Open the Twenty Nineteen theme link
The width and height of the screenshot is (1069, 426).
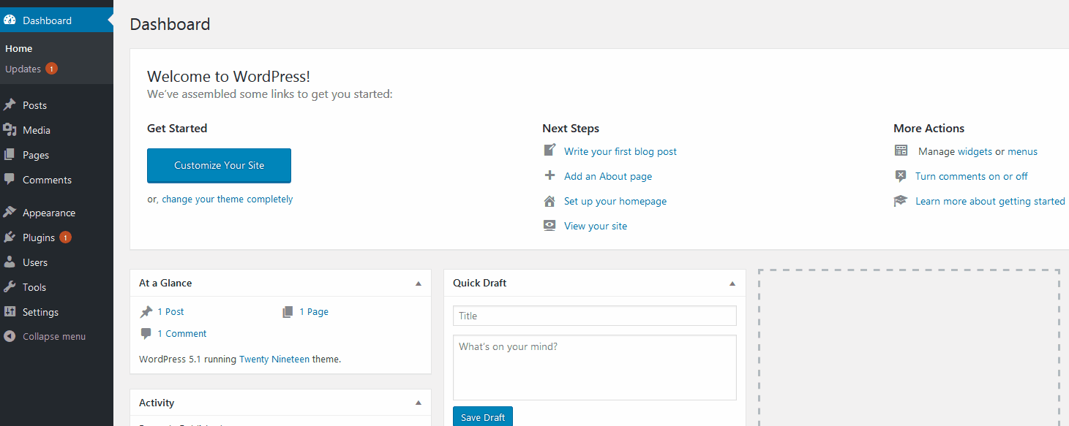[274, 360]
